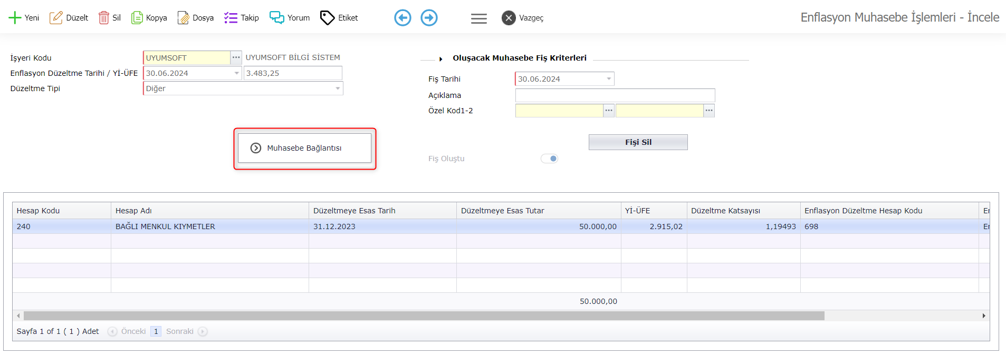Click the Düzelt edit pencil icon
This screenshot has height=355, width=1006.
point(56,18)
